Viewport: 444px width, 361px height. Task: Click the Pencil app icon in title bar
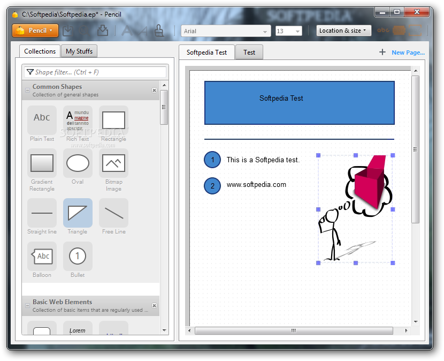tap(15, 14)
